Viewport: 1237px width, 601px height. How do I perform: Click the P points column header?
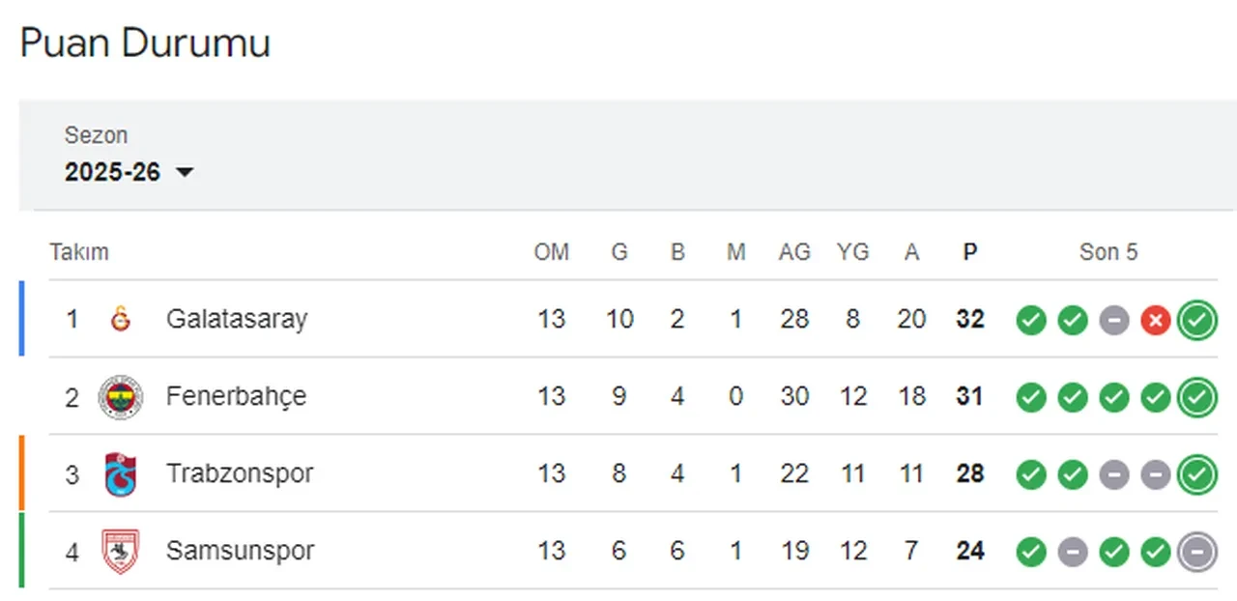click(x=969, y=252)
